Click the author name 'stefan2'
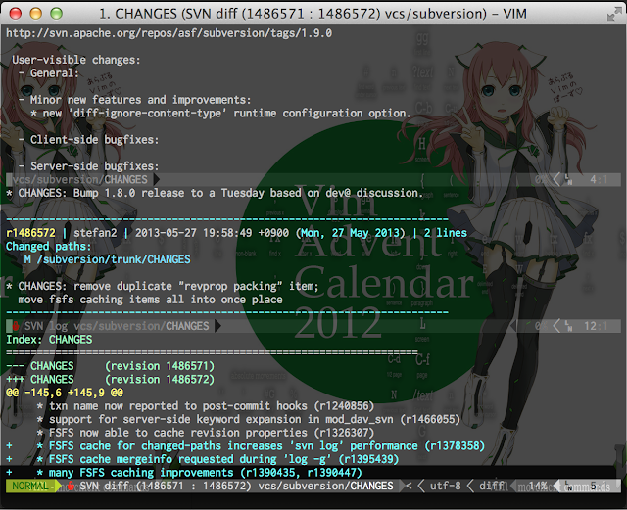Image resolution: width=627 pixels, height=510 pixels. point(95,233)
